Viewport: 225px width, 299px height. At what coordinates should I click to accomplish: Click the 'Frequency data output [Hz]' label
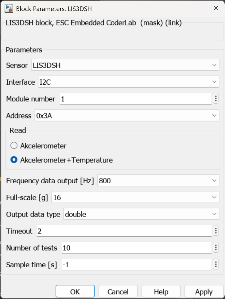(x=50, y=181)
